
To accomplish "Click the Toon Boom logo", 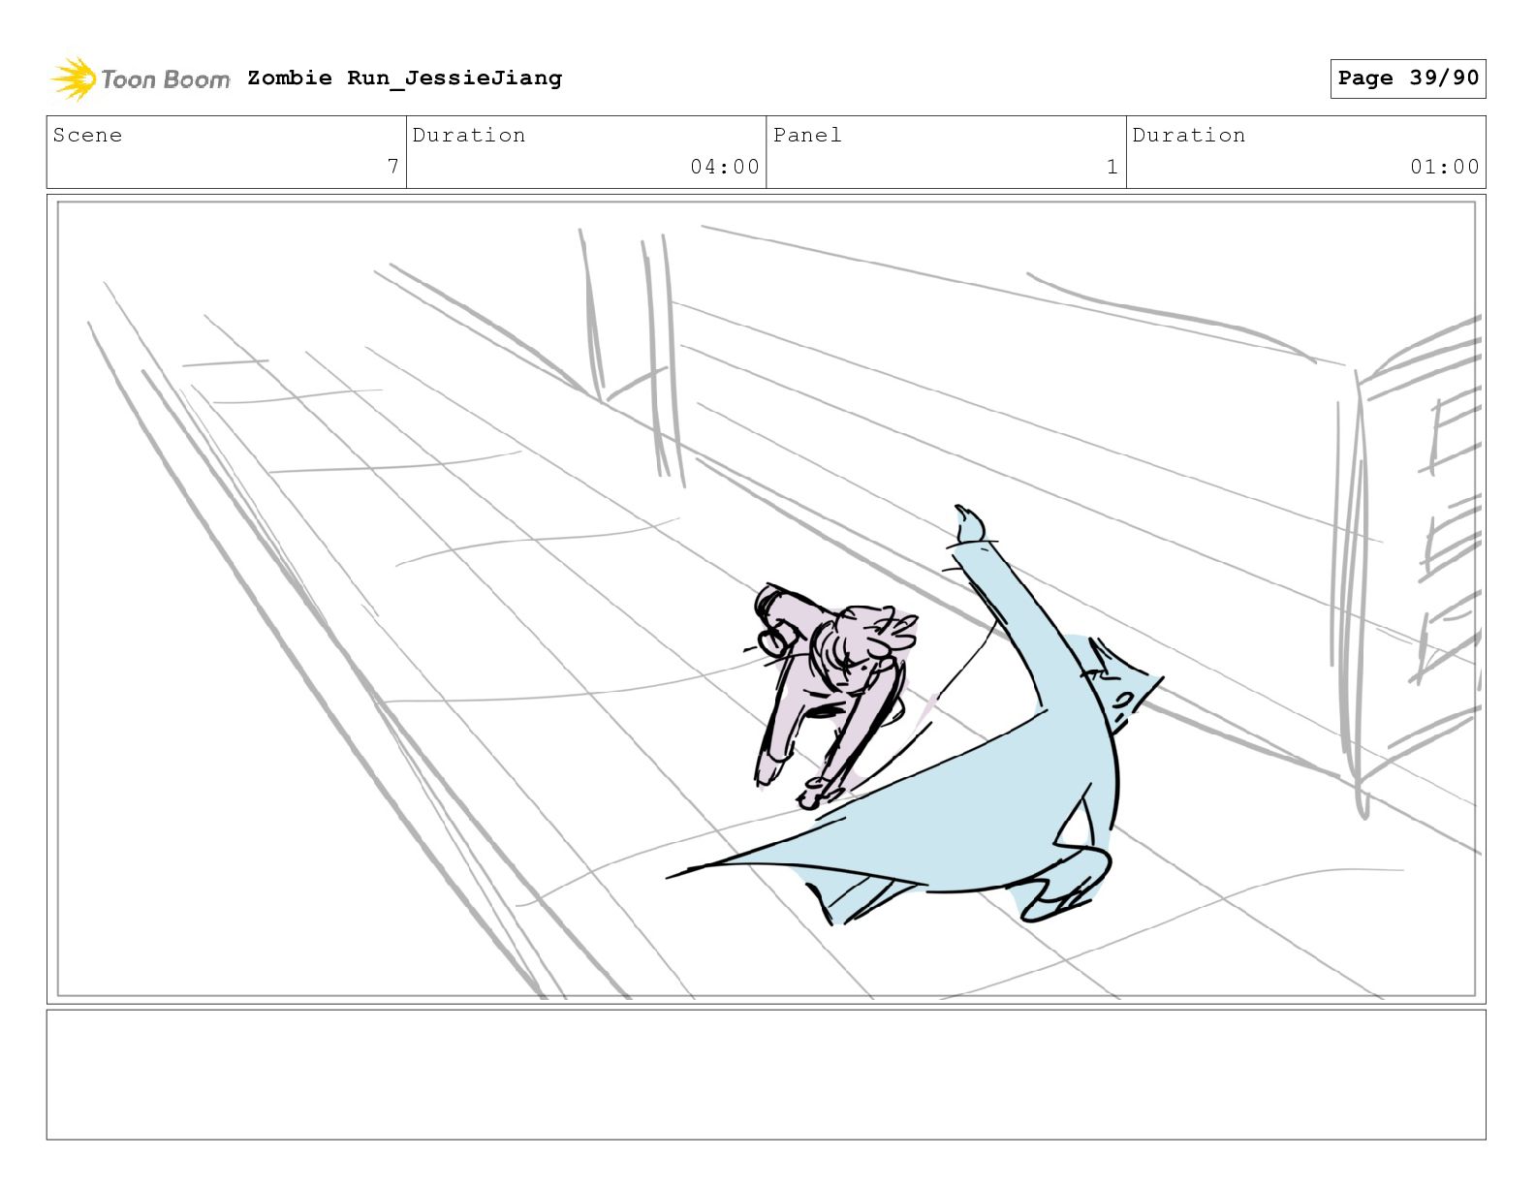I will click(x=141, y=78).
